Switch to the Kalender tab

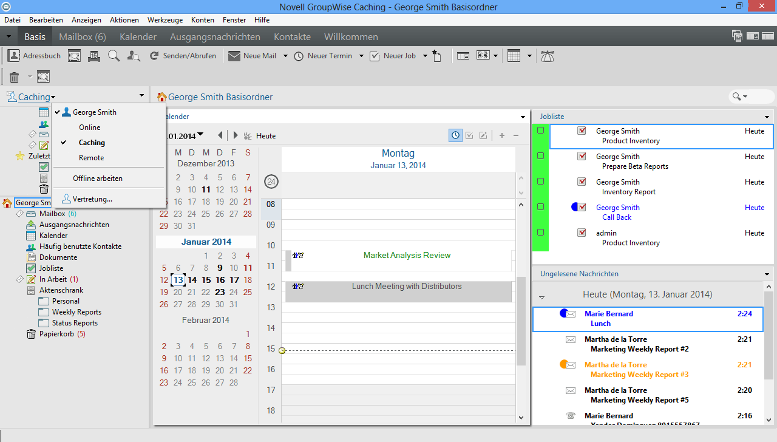pyautogui.click(x=138, y=36)
